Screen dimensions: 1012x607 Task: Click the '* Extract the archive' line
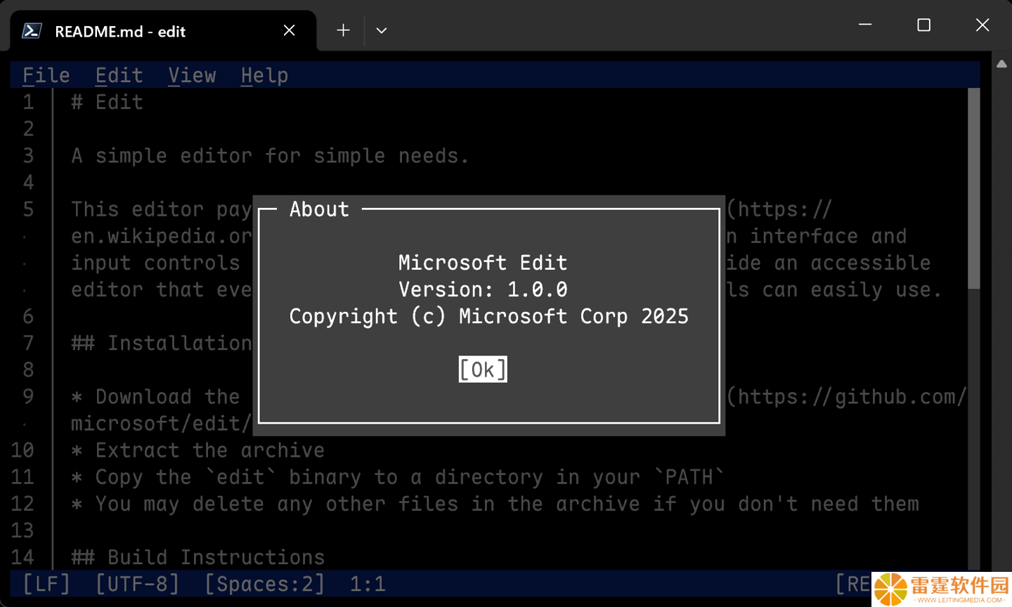(x=197, y=450)
